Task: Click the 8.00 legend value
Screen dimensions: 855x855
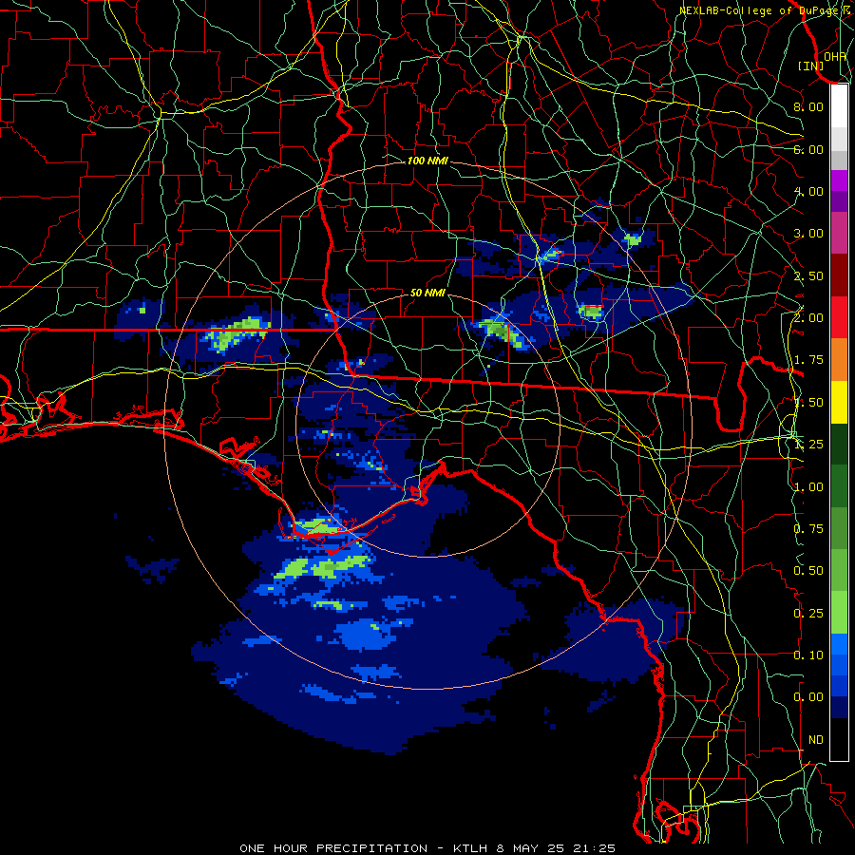Action: (808, 106)
